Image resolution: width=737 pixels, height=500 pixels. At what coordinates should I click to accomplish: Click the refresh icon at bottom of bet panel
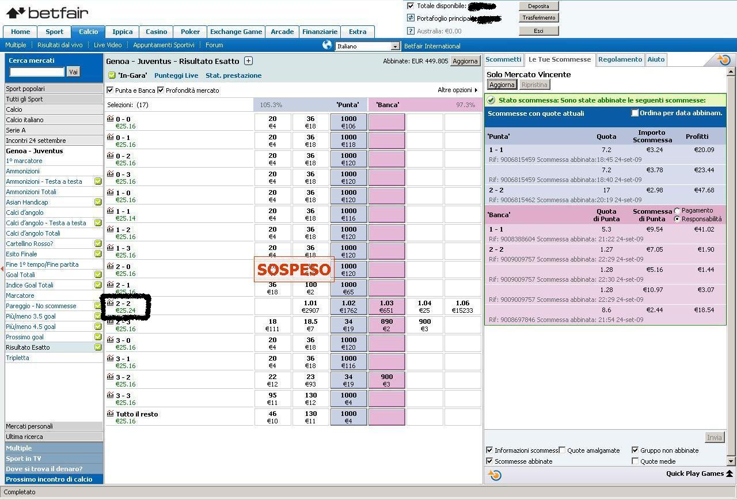click(x=495, y=475)
